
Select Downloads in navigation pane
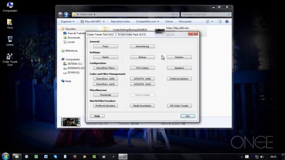coord(73,37)
